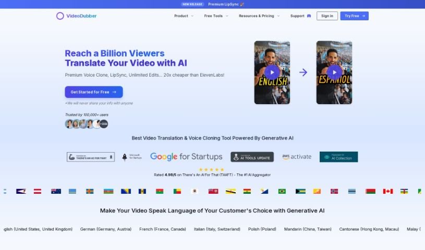
Task: Select Polish (Poland) language
Action: click(x=262, y=229)
